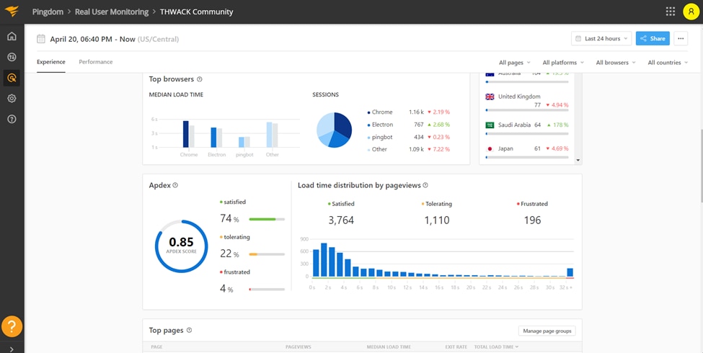This screenshot has height=353, width=703.
Task: Open the apps grid menu icon
Action: coord(671,12)
